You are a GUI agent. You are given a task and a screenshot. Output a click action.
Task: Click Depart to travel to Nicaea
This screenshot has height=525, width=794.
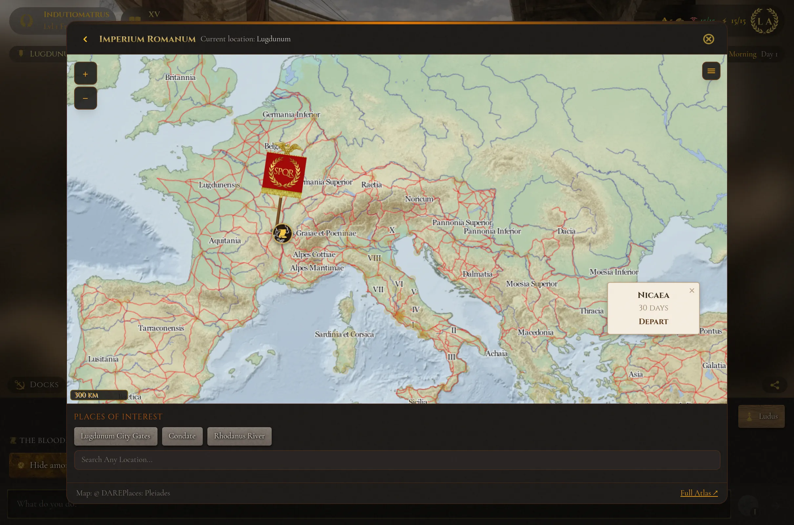tap(653, 322)
